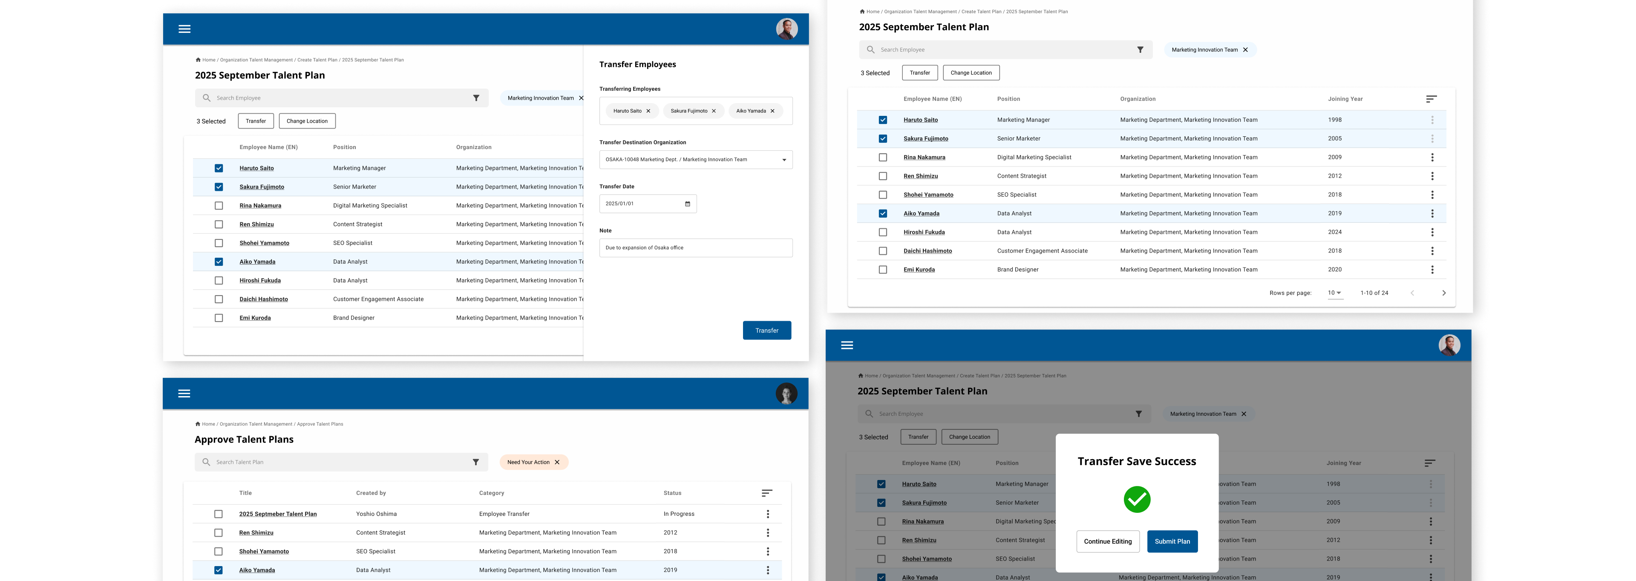The height and width of the screenshot is (581, 1636).
Task: Click Create Talent Plan breadcrumb in side panel screen
Action: click(x=317, y=60)
